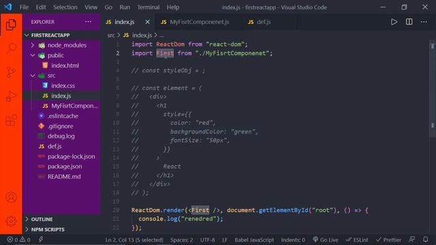Change the UTF-8 file encoding
This screenshot has height=245, width=436.
(207, 240)
